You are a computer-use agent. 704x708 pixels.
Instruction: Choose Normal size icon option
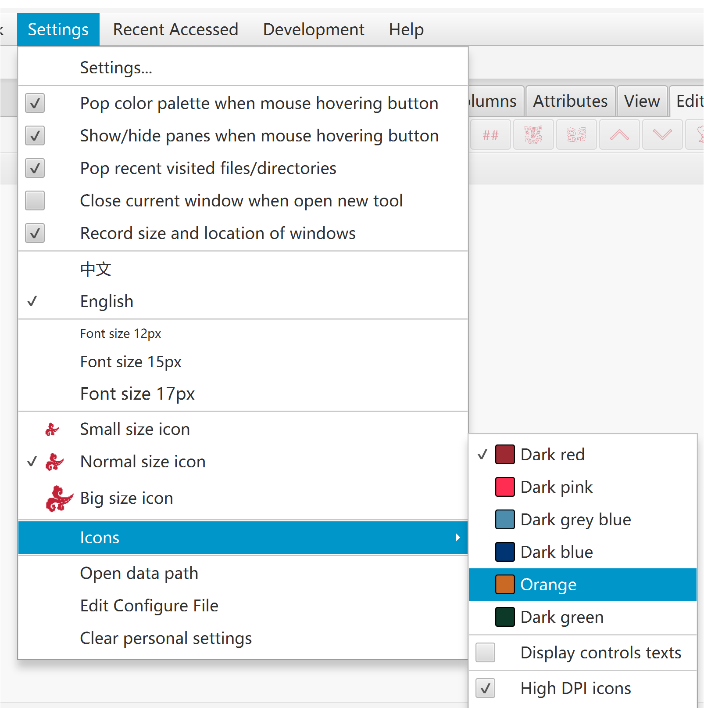[243, 462]
